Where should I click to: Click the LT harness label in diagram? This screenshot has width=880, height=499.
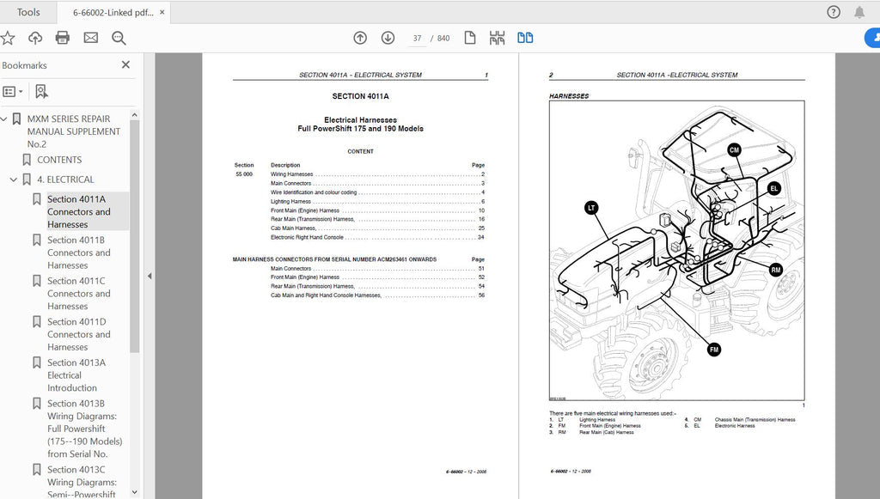point(591,208)
